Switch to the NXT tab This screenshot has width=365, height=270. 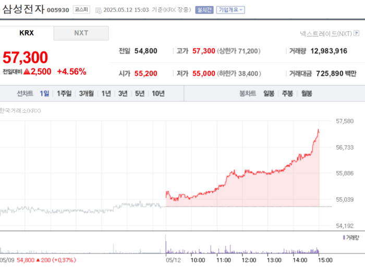tap(81, 33)
